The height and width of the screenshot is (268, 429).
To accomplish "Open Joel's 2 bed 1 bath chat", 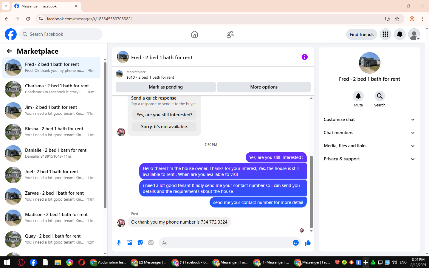I will [51, 175].
